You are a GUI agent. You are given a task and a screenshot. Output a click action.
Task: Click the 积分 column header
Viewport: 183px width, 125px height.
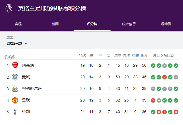tap(144, 55)
